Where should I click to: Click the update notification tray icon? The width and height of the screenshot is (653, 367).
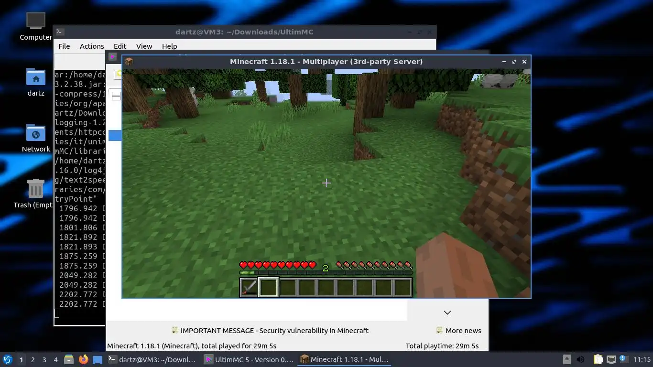coord(623,359)
